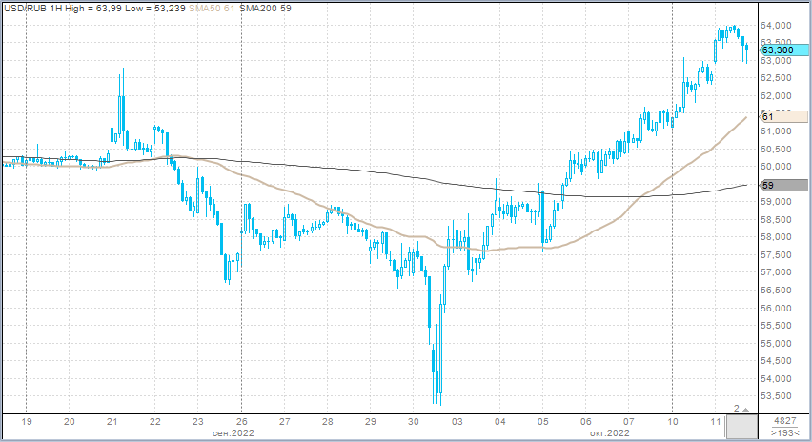Click date 26 on the time axis
The image size is (812, 442).
242,421
